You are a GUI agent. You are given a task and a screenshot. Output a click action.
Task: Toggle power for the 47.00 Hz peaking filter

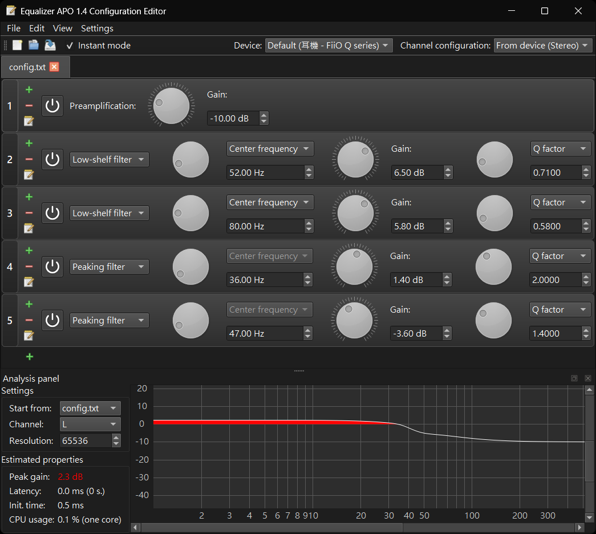click(x=52, y=320)
